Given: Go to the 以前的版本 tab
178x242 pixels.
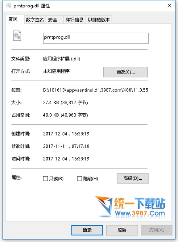Looking at the screenshot, I should coord(98,20).
